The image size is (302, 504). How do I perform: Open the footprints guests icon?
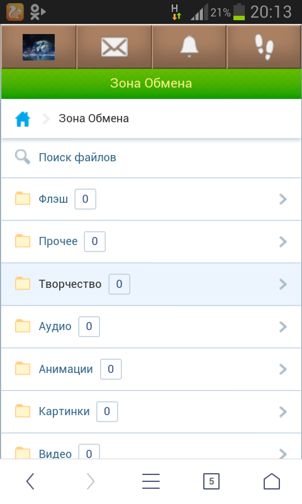pos(264,47)
